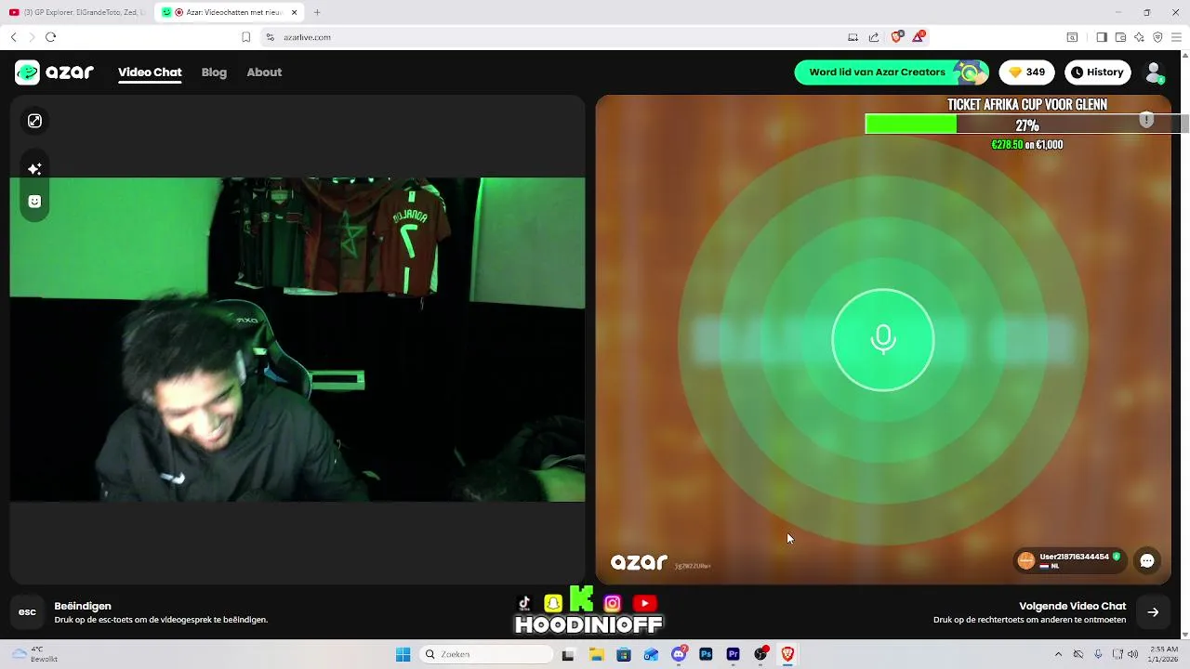This screenshot has height=669, width=1190.
Task: Open Leo AI assistant icon
Action: pos(1139,37)
